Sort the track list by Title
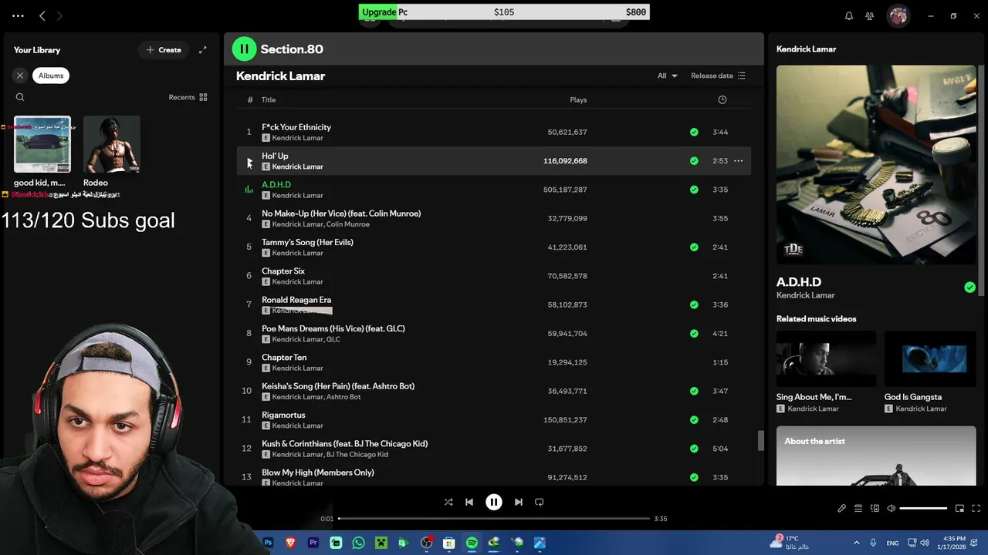Image resolution: width=988 pixels, height=555 pixels. tap(269, 99)
